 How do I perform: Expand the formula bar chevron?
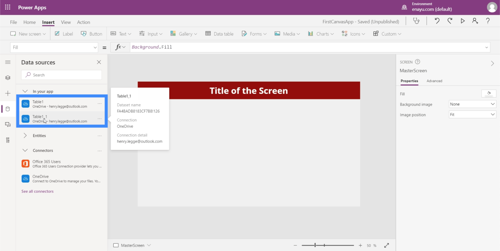coord(487,47)
